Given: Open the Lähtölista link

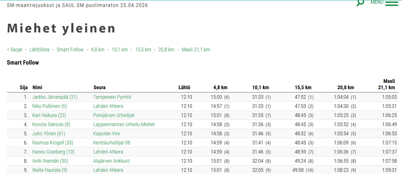Looking at the screenshot, I should [x=39, y=49].
